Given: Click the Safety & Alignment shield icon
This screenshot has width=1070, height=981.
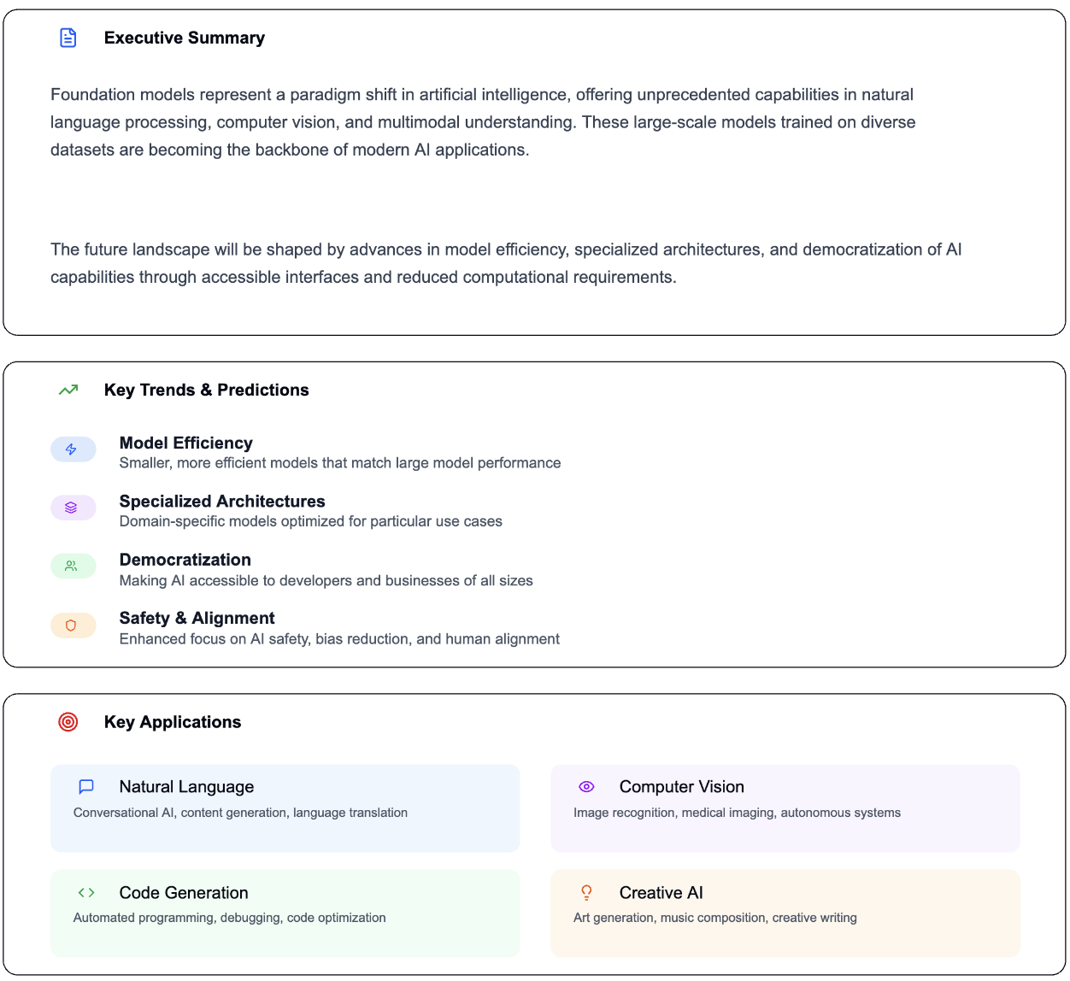Looking at the screenshot, I should point(72,626).
